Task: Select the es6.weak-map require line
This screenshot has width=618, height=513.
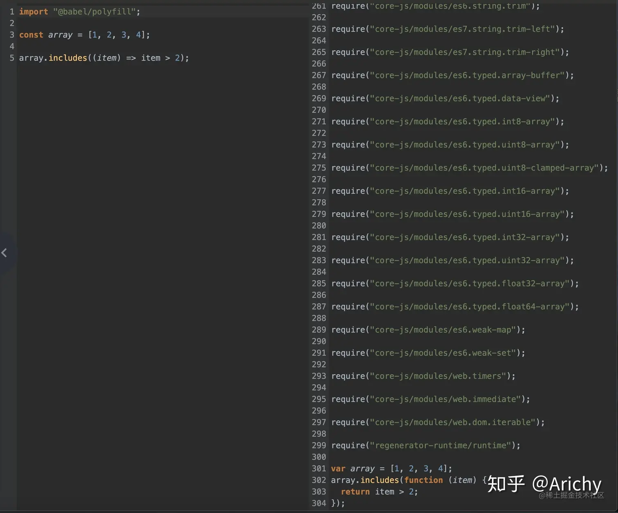Action: click(x=428, y=330)
